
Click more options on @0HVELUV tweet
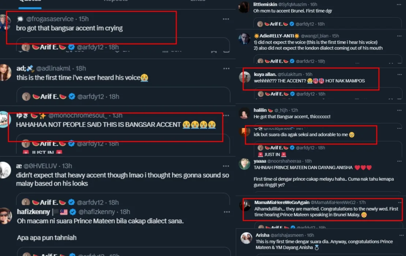(226, 166)
